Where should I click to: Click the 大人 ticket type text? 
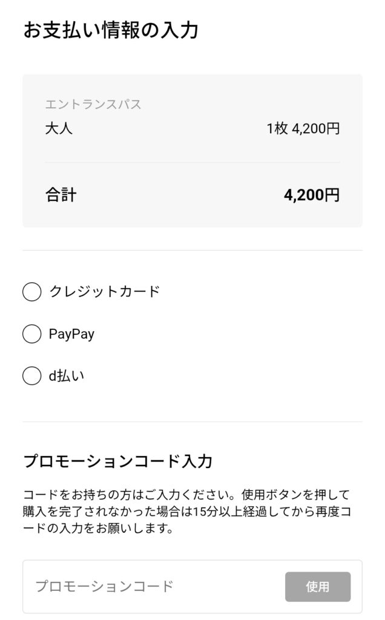point(59,128)
